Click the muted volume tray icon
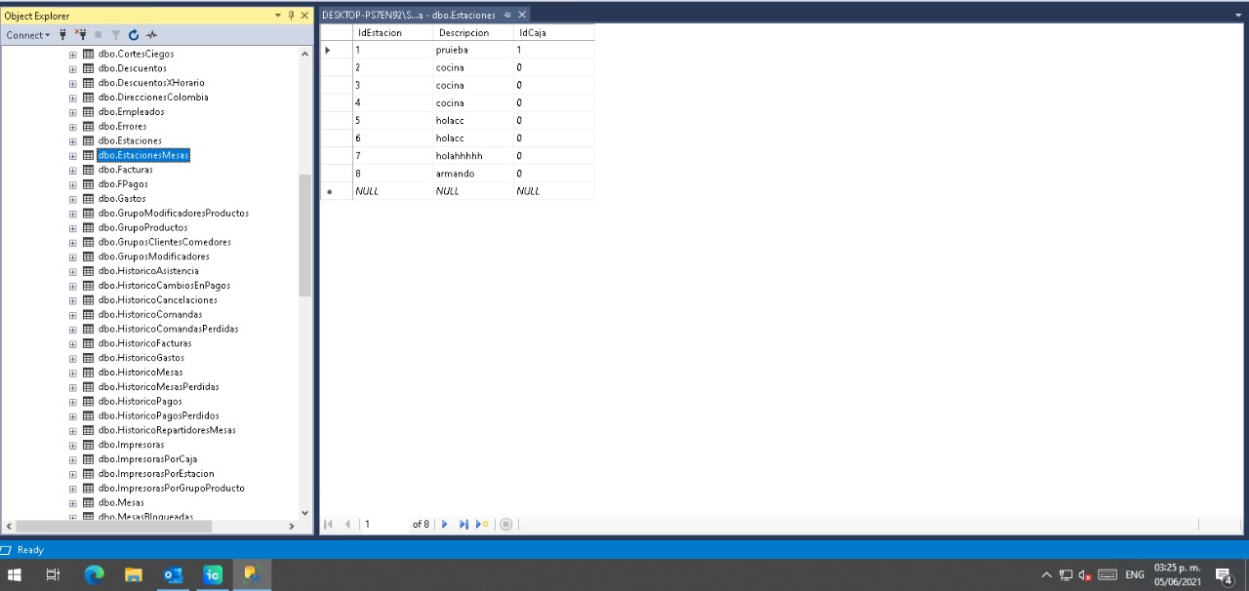This screenshot has width=1249, height=591. [1085, 575]
